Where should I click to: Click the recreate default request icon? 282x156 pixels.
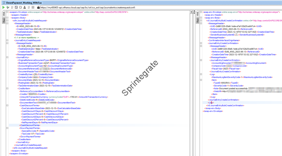pyautogui.click(x=17, y=7)
